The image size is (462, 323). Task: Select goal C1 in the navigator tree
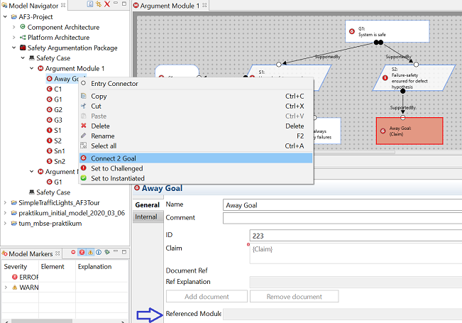[x=57, y=89]
